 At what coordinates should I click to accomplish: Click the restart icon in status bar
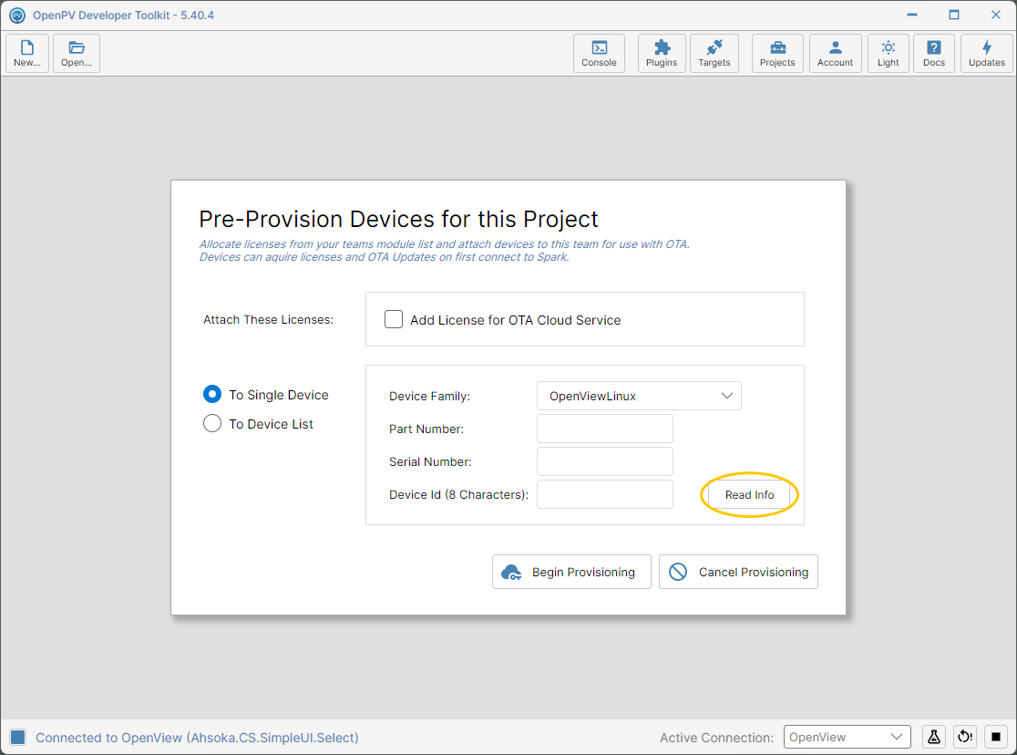(x=965, y=737)
